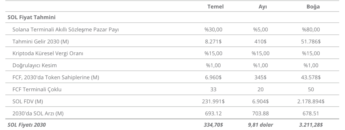The height and width of the screenshot is (130, 345).
Task: Select the 703.88 supply value
Action: click(261, 113)
